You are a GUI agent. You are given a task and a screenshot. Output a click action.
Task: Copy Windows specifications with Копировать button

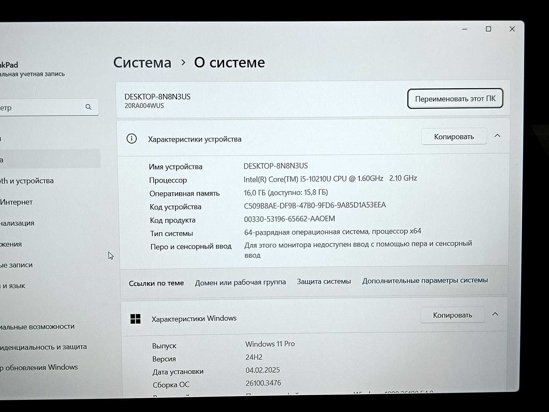pyautogui.click(x=453, y=315)
